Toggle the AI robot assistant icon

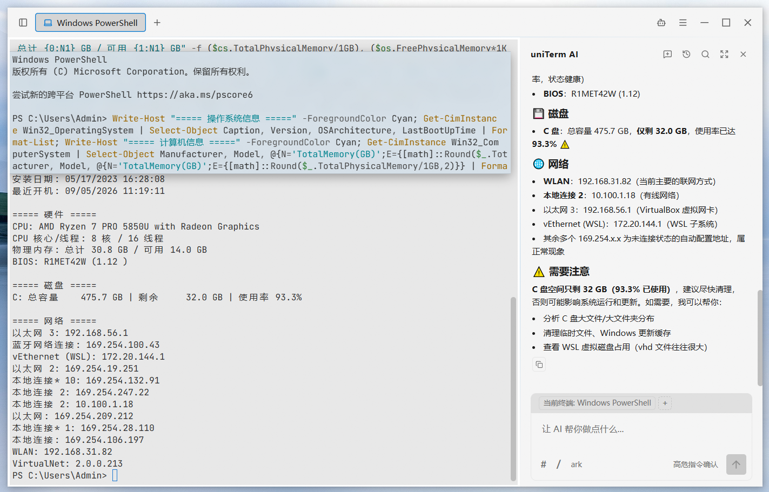661,23
